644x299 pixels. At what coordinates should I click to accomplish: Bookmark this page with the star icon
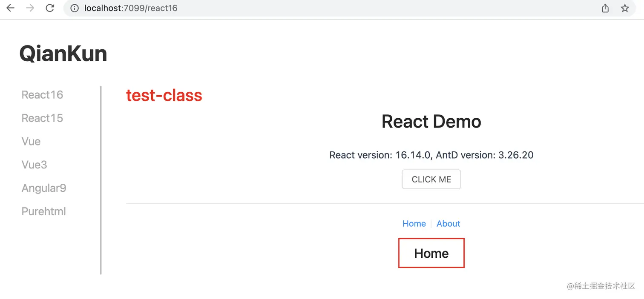pos(624,8)
